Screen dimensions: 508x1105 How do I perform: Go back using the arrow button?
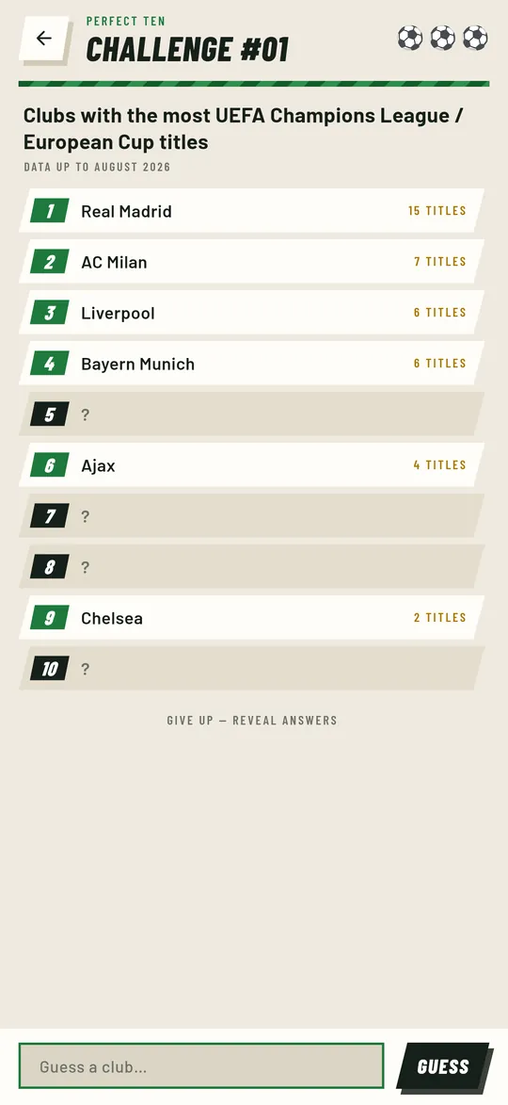click(x=43, y=38)
